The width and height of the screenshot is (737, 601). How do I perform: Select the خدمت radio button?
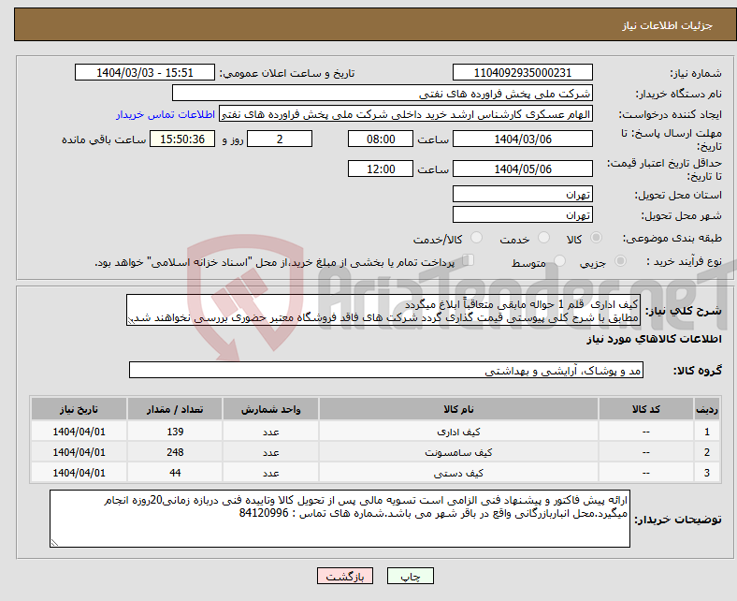point(543,238)
